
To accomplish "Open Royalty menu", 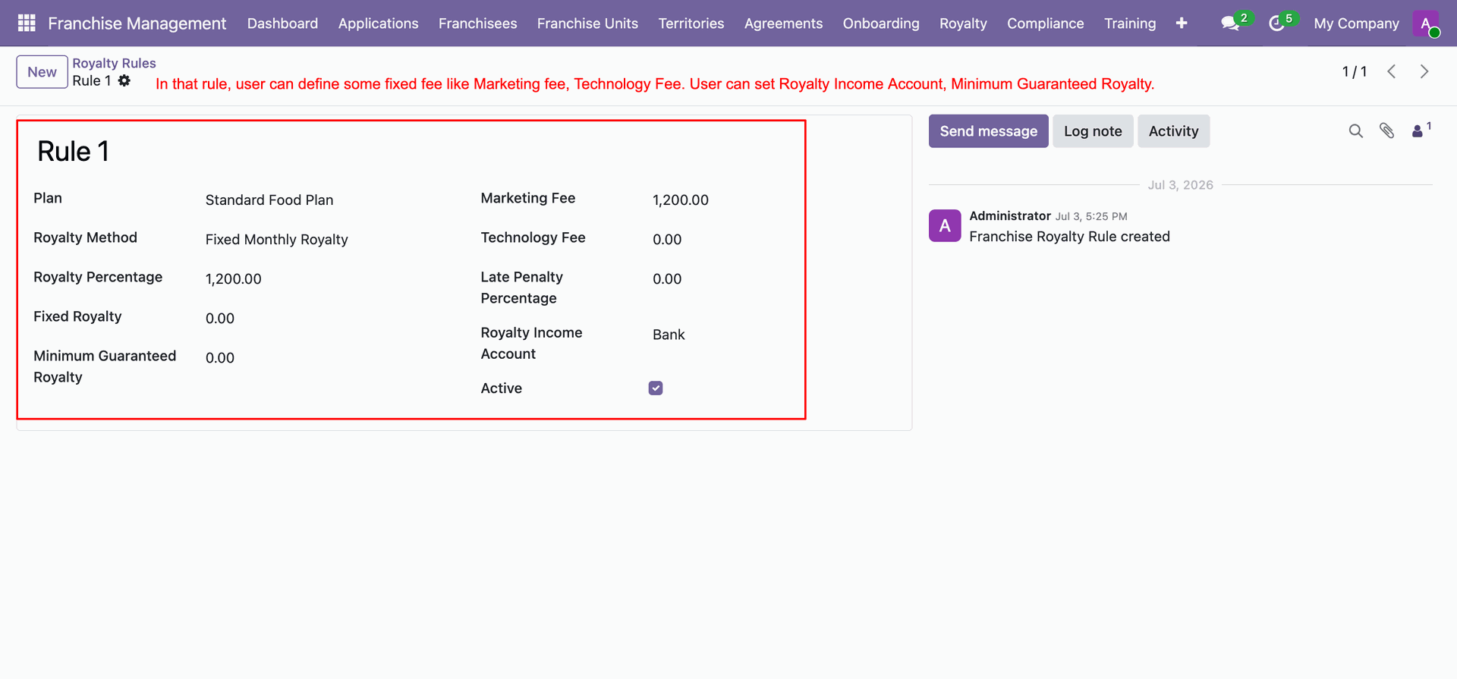I will click(963, 24).
